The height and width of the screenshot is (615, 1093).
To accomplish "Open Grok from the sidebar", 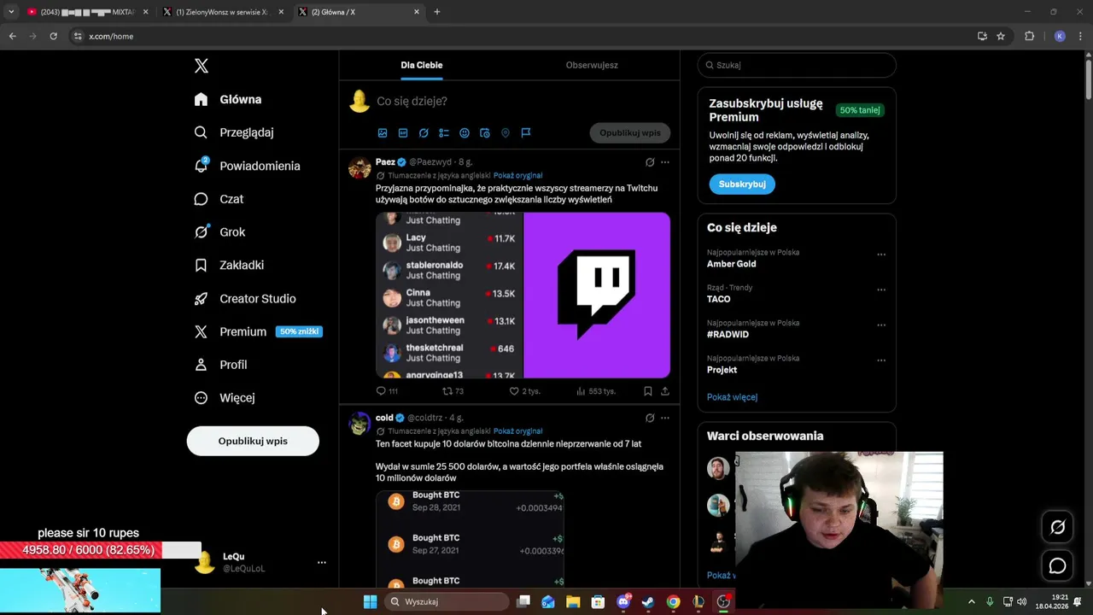I will (x=219, y=232).
